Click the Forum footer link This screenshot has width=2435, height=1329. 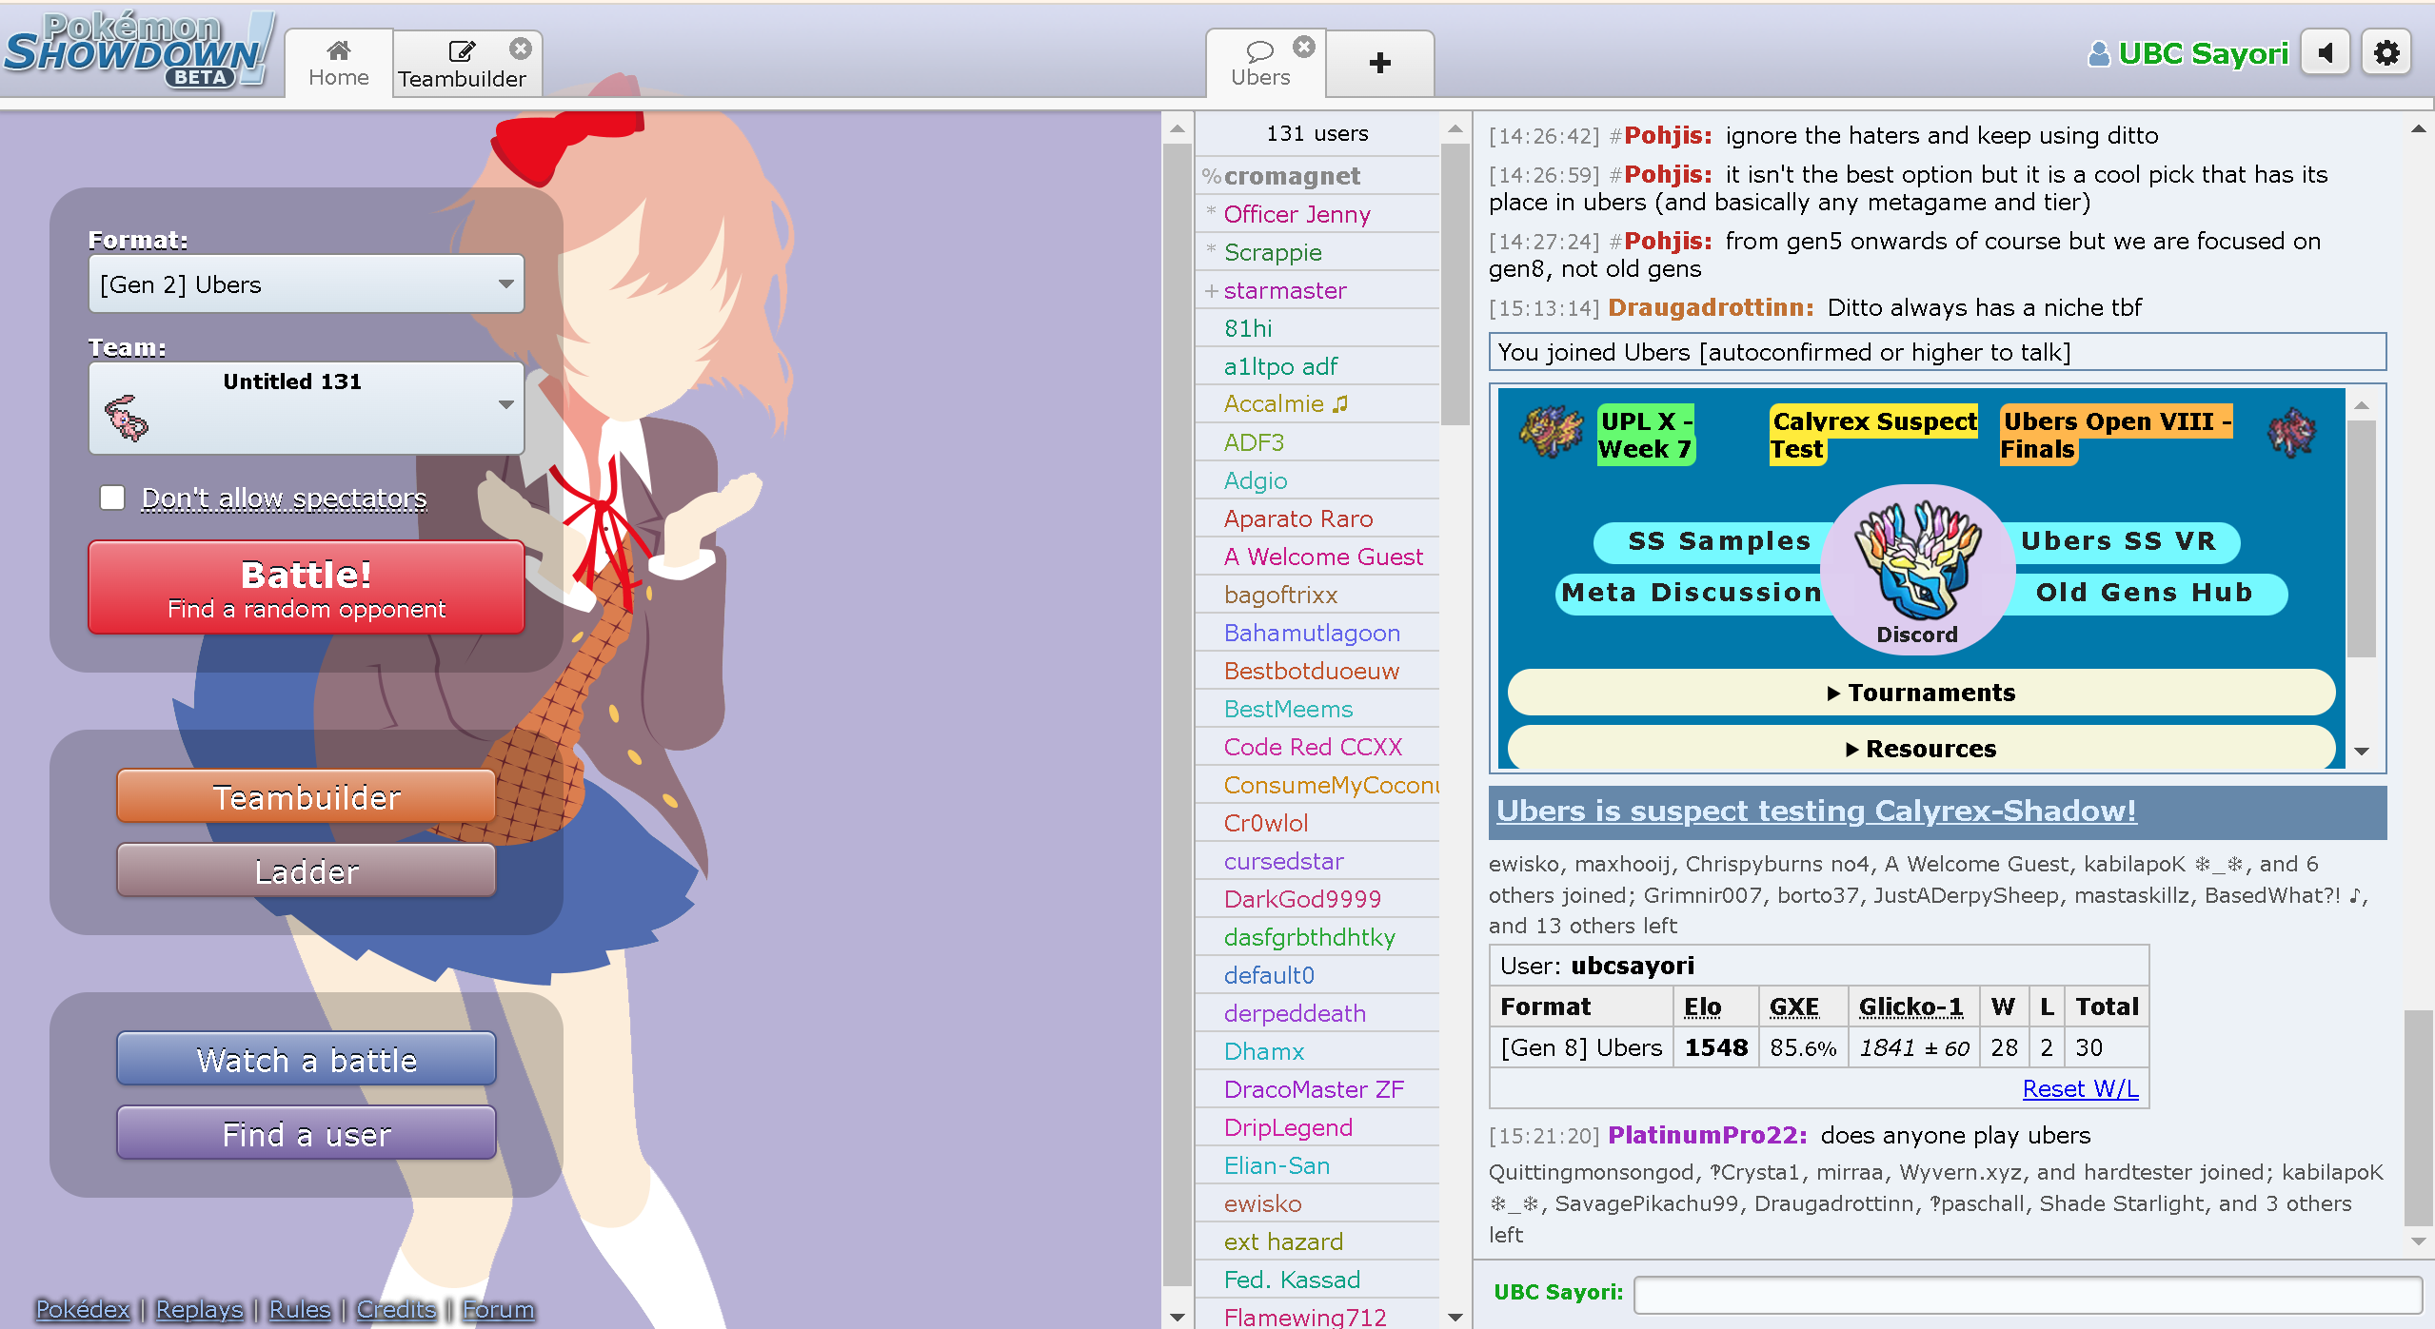coord(499,1309)
